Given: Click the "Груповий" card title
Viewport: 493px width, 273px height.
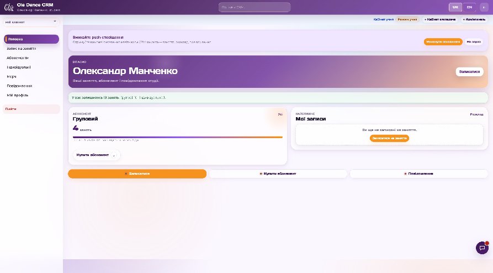Looking at the screenshot, I should [85, 119].
